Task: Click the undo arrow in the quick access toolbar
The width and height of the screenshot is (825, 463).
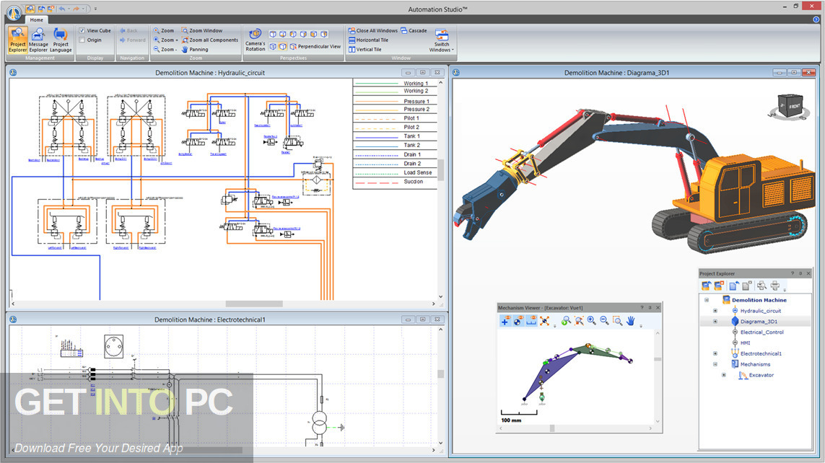Action: (x=63, y=9)
